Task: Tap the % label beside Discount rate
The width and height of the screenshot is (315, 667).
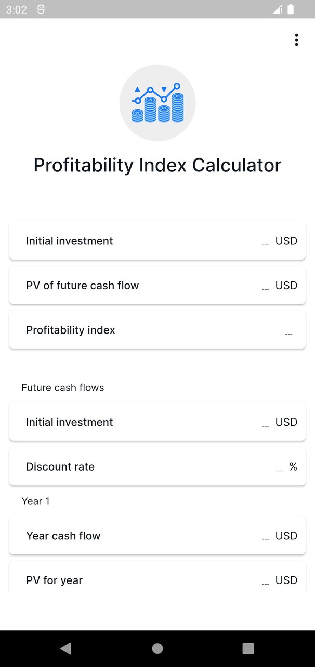Action: (293, 466)
